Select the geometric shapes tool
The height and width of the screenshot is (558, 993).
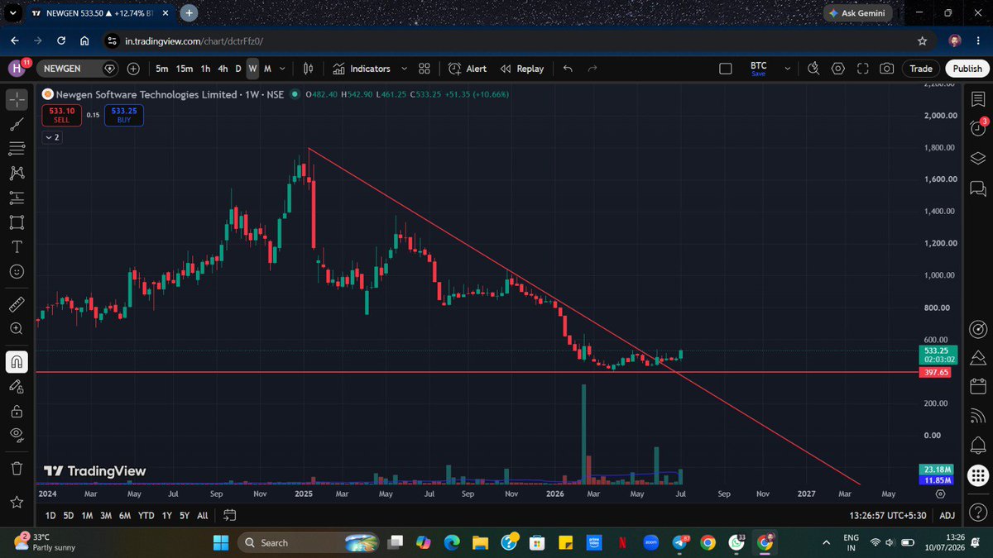(17, 222)
